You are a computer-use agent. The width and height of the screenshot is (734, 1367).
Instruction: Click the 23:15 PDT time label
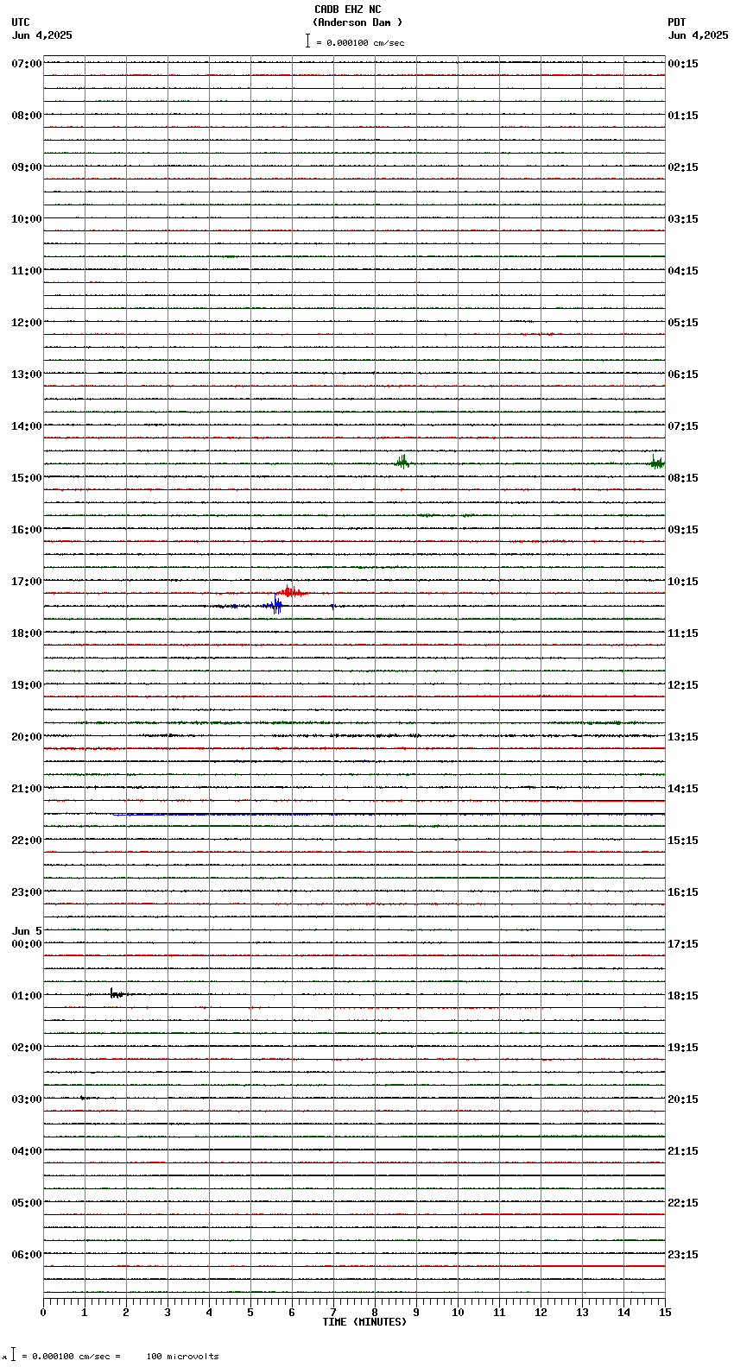point(683,1255)
